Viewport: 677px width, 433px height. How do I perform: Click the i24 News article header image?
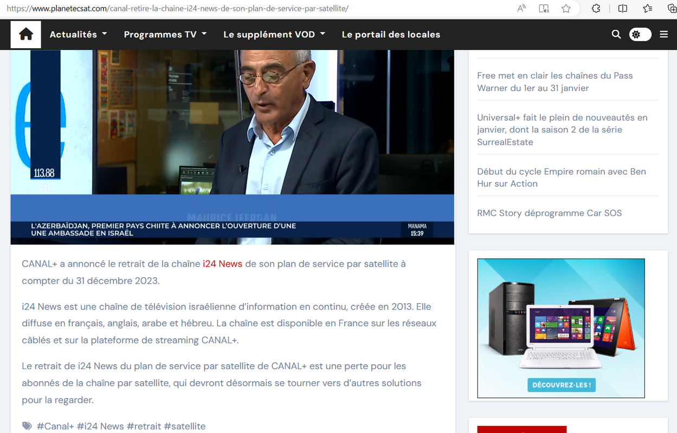point(232,147)
